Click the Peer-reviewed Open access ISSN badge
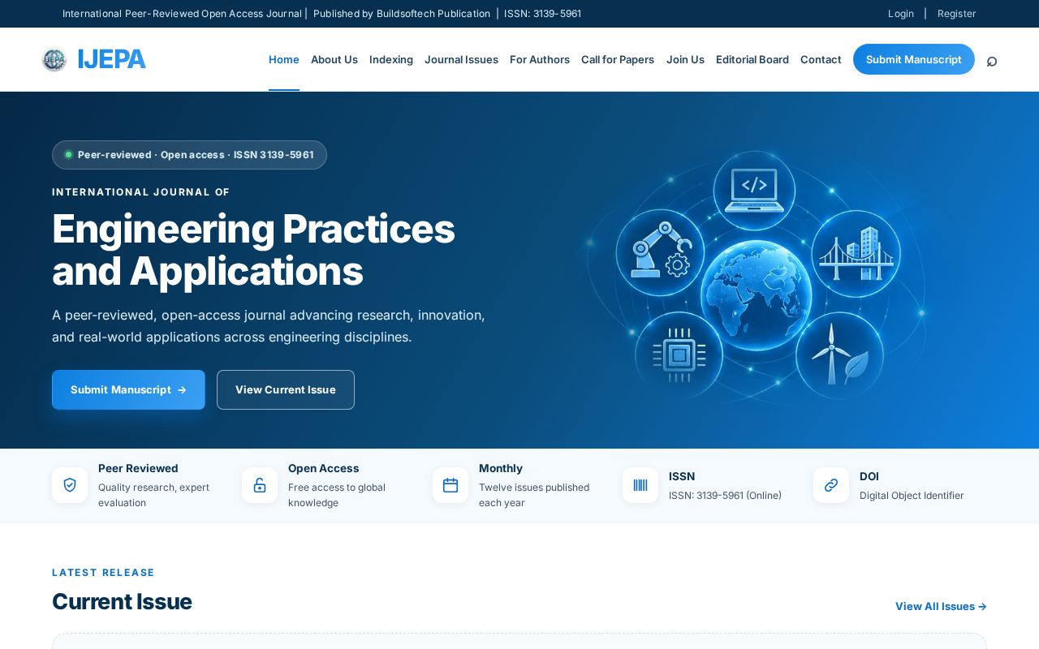 pos(189,155)
